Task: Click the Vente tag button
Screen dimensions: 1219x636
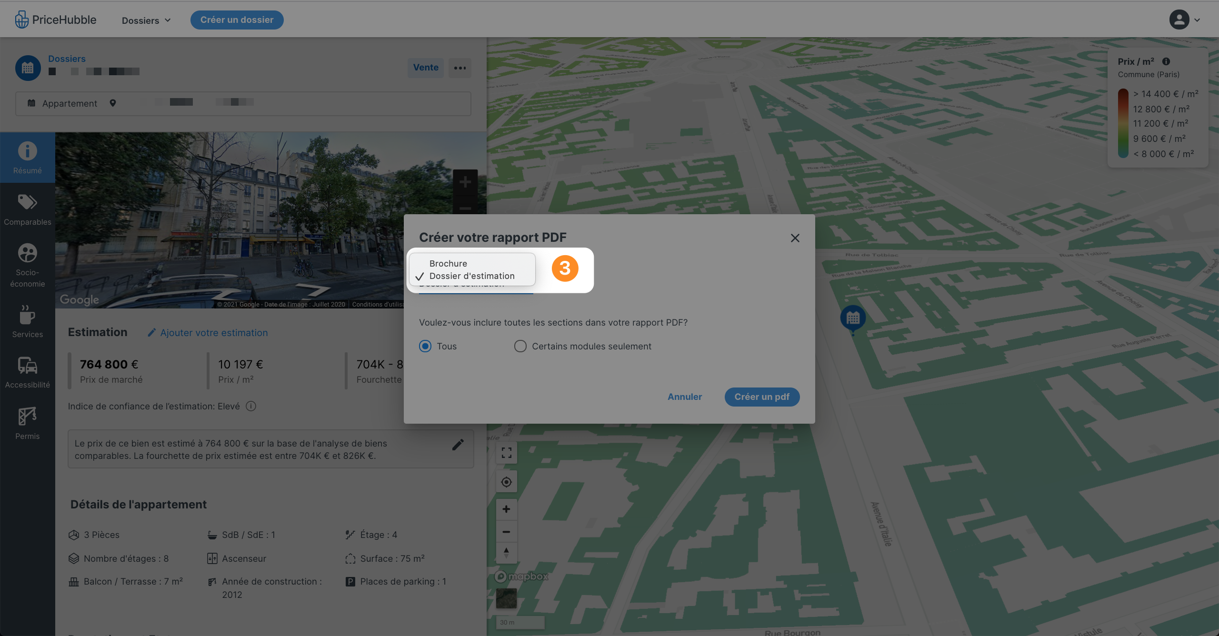Action: click(426, 68)
